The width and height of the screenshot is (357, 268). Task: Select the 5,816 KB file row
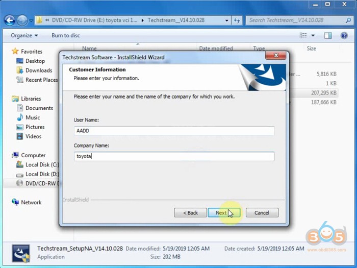[314, 74]
